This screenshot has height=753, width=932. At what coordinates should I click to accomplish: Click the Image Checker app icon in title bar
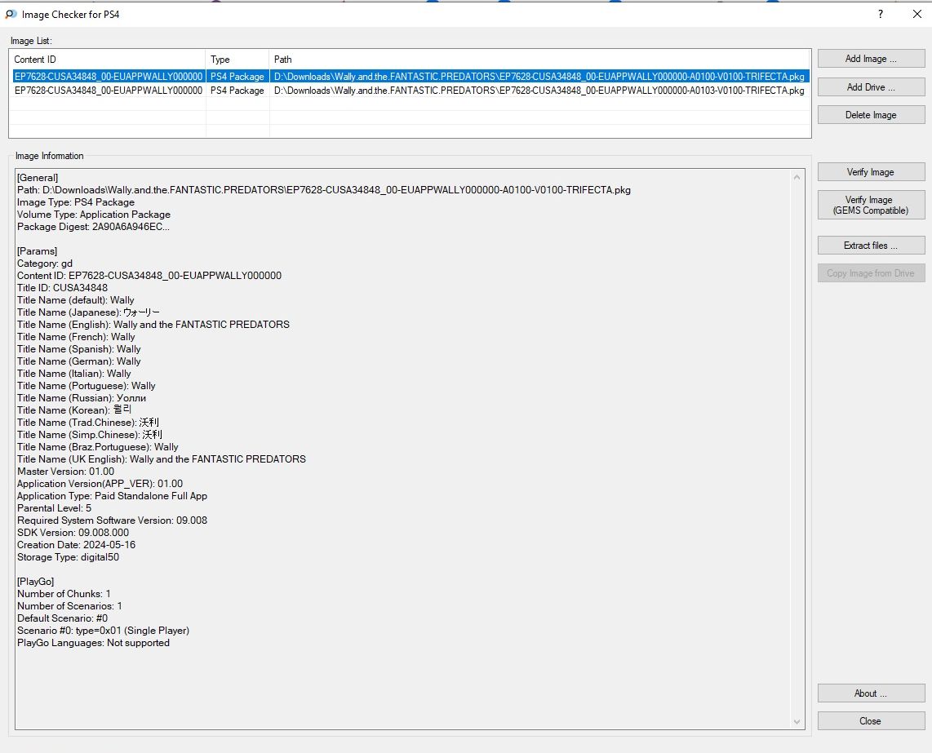click(x=11, y=14)
